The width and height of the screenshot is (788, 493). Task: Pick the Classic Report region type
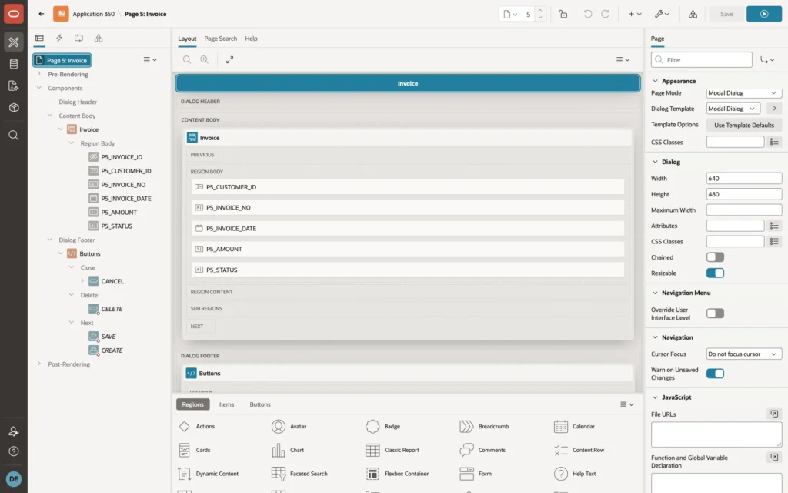(392, 450)
